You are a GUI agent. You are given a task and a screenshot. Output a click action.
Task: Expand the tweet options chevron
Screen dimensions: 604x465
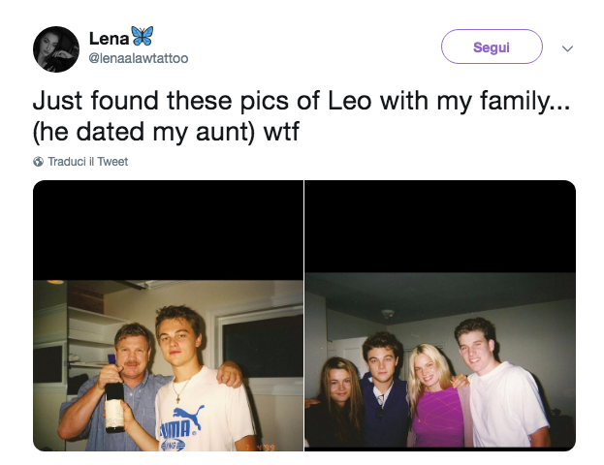click(x=568, y=47)
